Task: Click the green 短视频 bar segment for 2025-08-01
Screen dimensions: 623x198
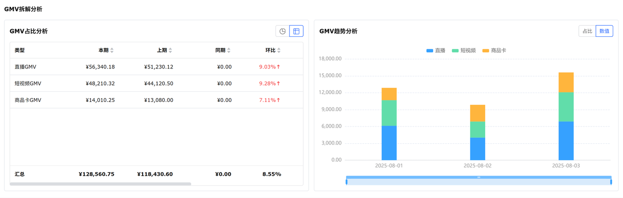Action: [389, 113]
